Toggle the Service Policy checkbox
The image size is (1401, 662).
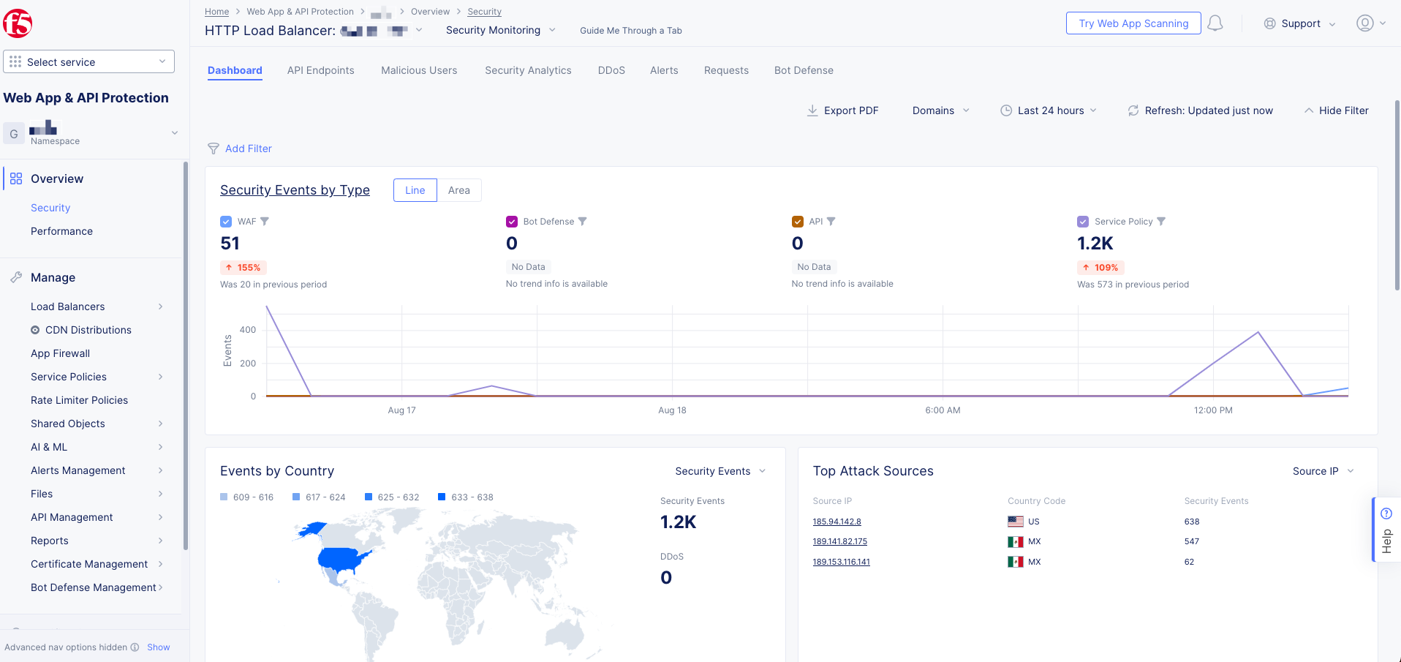point(1083,222)
